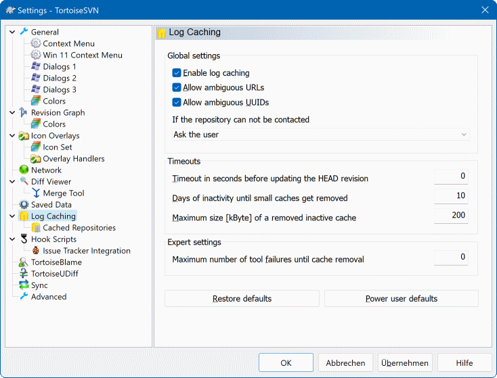Click the Dialogs 1 icon
The width and height of the screenshot is (497, 378).
(35, 66)
